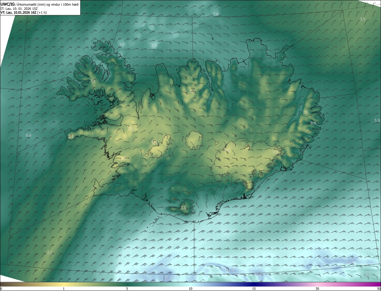Click the "3.6" value label on the southern glacier
381x291 pixels.
(183, 208)
